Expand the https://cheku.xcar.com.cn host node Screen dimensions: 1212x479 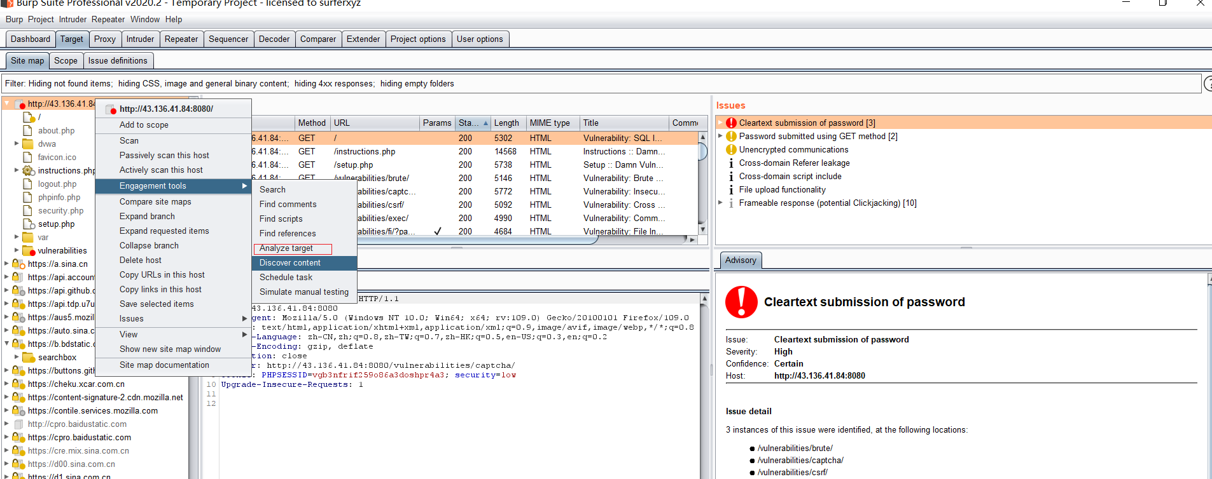coord(6,384)
